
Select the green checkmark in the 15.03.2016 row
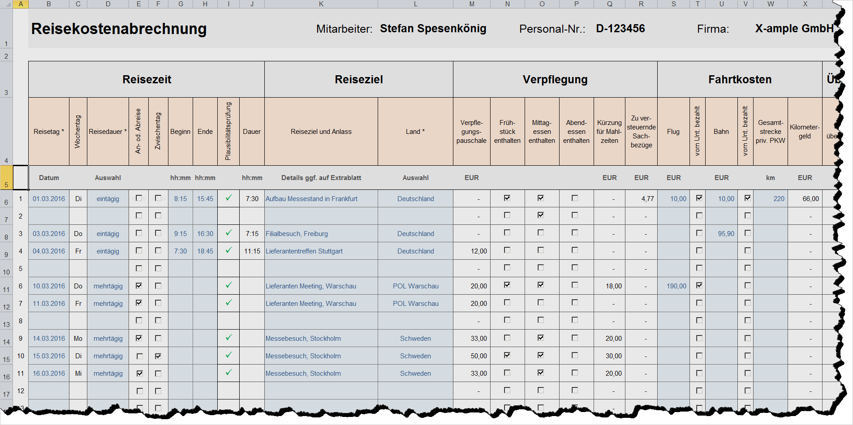click(228, 355)
